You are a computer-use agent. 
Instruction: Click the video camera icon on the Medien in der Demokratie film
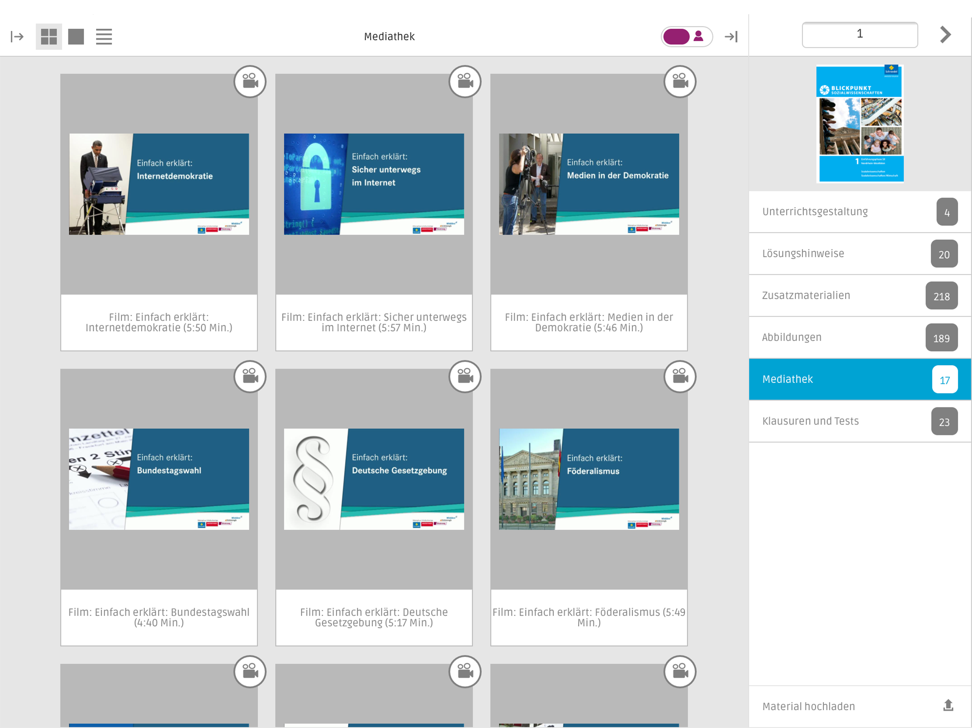pos(680,82)
